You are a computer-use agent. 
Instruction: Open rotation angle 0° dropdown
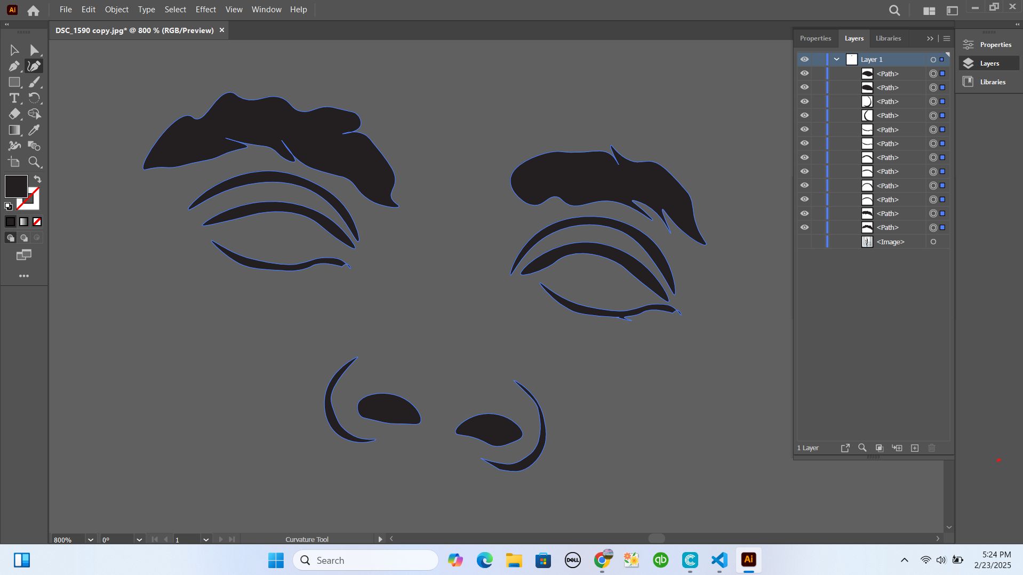(x=139, y=540)
